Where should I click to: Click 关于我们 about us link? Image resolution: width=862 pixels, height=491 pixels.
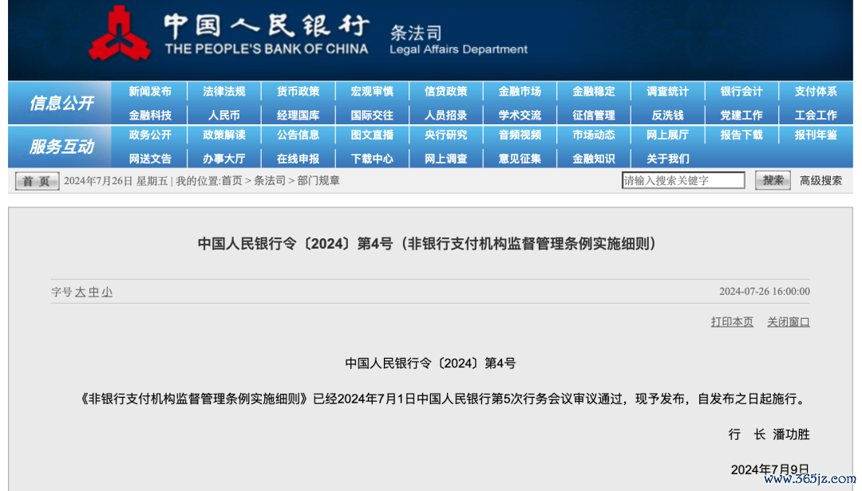[667, 159]
